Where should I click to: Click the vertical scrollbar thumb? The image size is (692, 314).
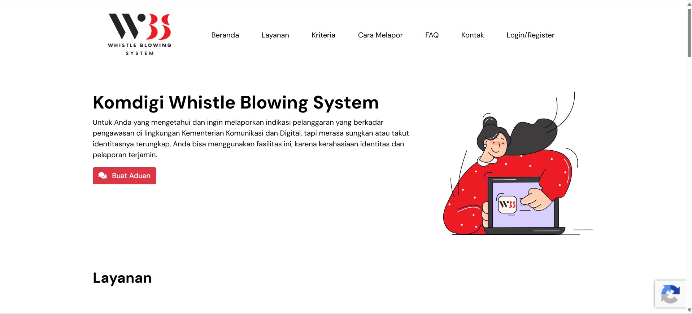pos(689,33)
